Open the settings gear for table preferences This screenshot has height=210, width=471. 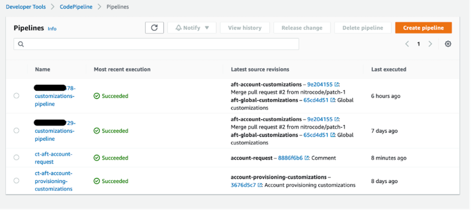click(x=448, y=44)
